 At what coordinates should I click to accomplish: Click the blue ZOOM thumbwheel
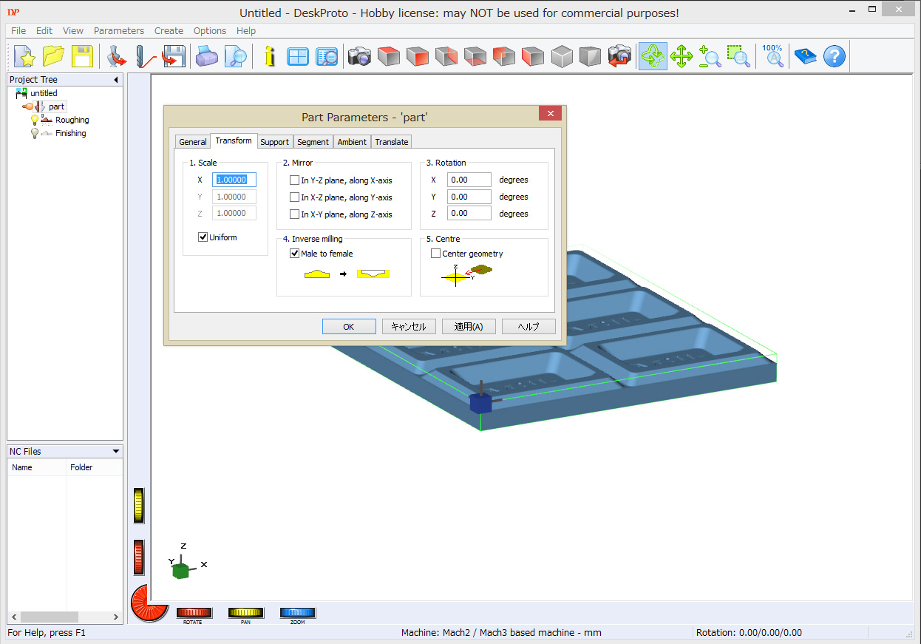pos(298,613)
